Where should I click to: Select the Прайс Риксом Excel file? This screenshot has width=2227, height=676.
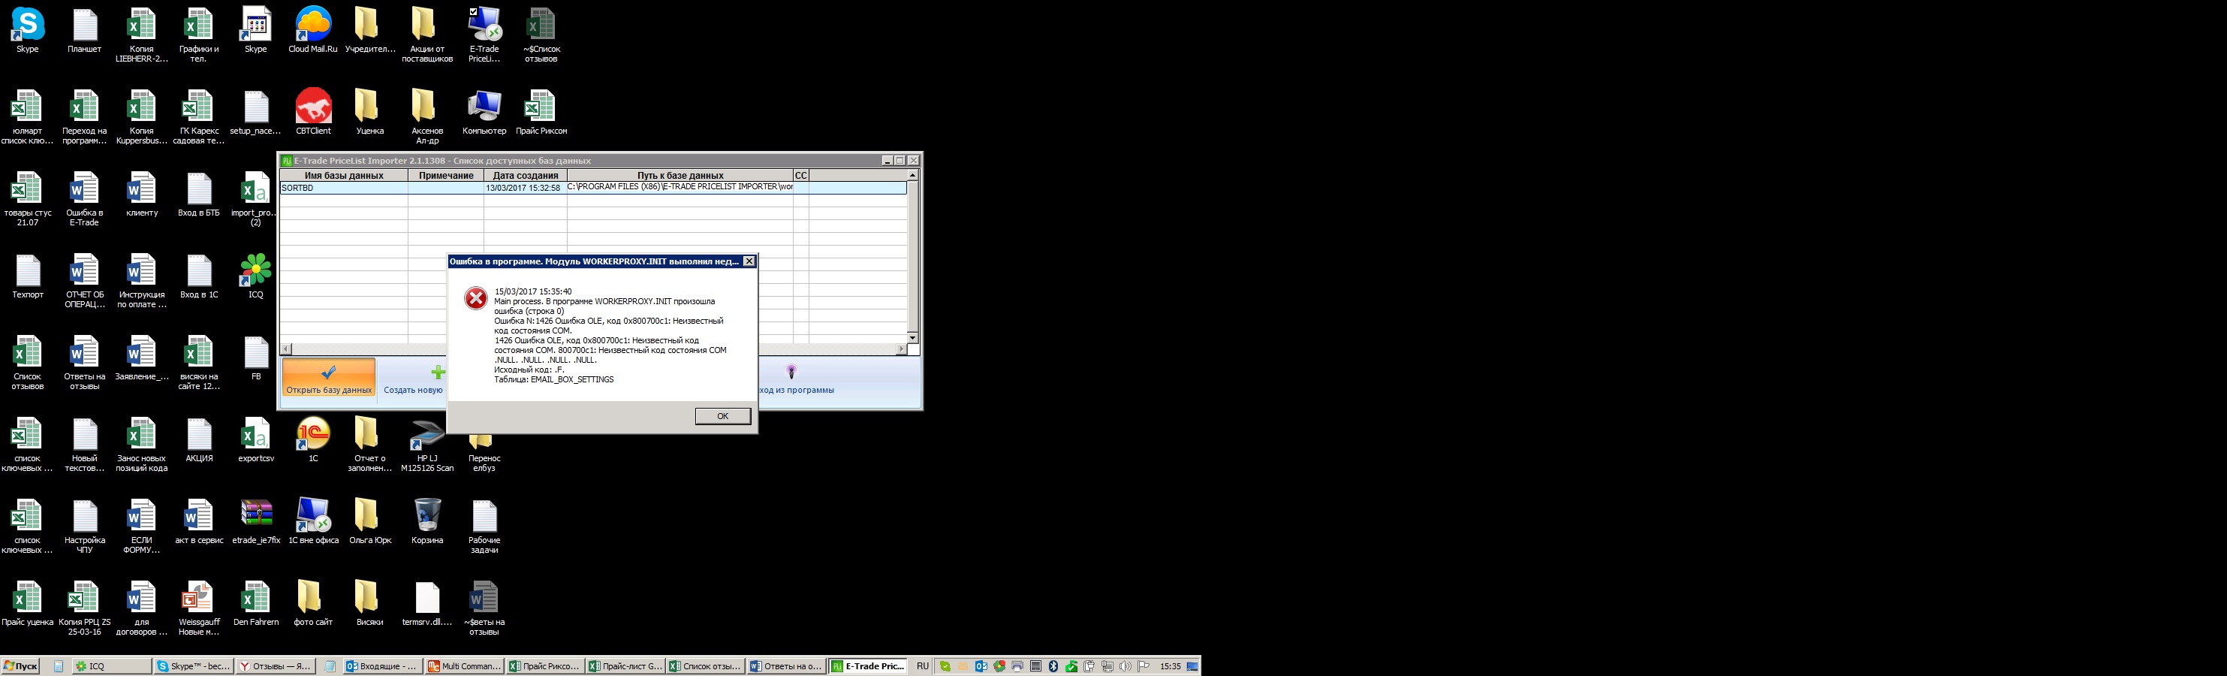pos(541,113)
